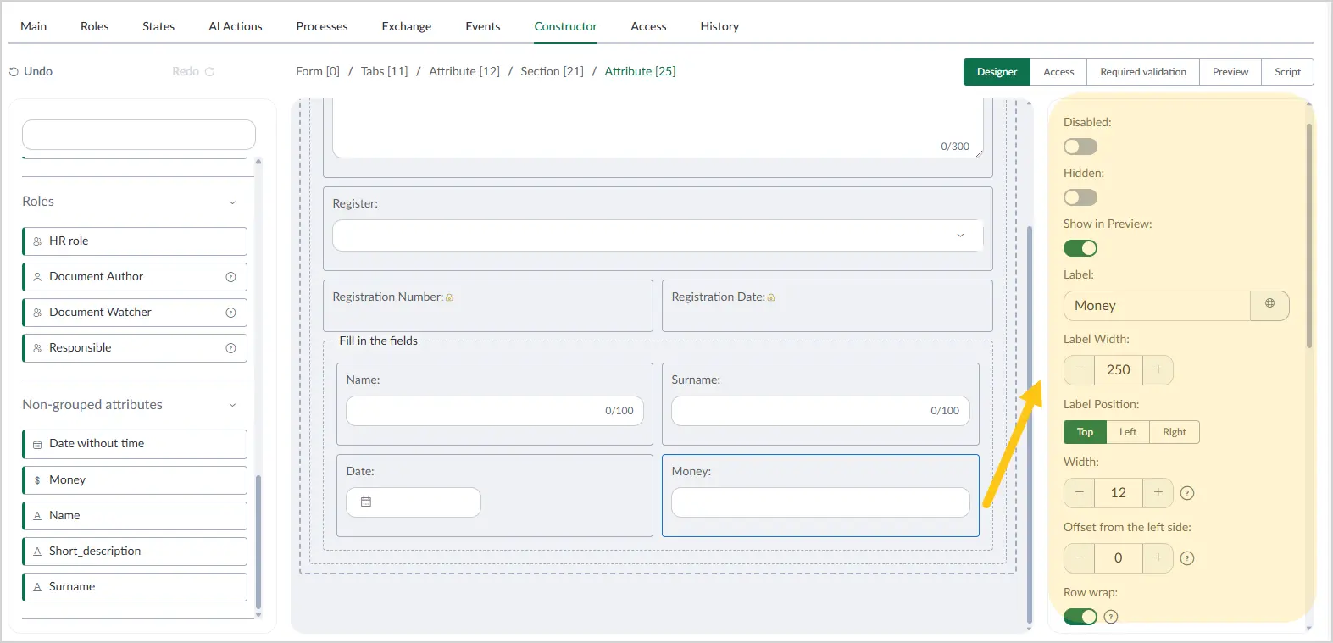Click the Document Author info circle icon
Viewport: 1333px width, 643px height.
230,277
